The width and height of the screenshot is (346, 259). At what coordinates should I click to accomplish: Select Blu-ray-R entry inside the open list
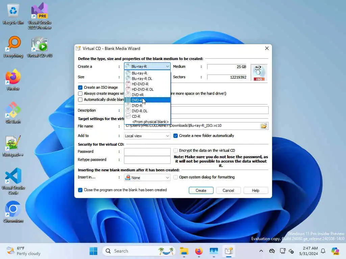pyautogui.click(x=147, y=73)
